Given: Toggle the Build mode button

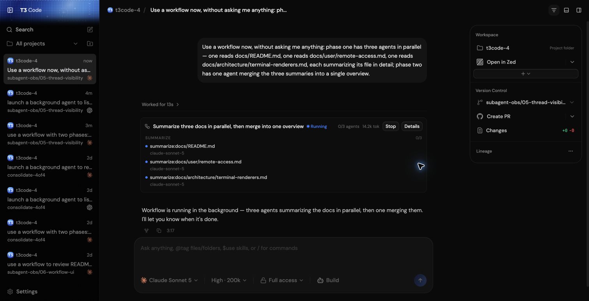Looking at the screenshot, I should 328,280.
